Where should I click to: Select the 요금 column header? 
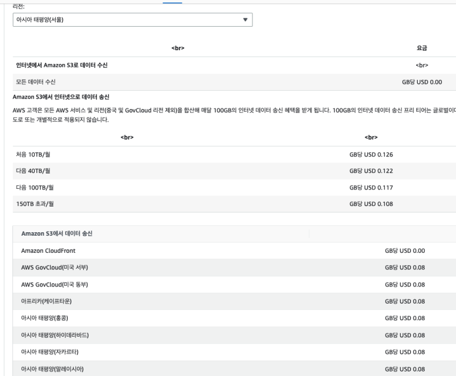click(422, 48)
